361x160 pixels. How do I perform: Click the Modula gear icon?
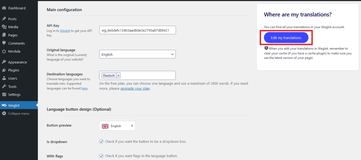pos(4,51)
